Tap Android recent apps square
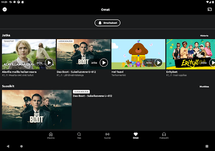Viewport: 215px width, 151px height. coord(207,146)
